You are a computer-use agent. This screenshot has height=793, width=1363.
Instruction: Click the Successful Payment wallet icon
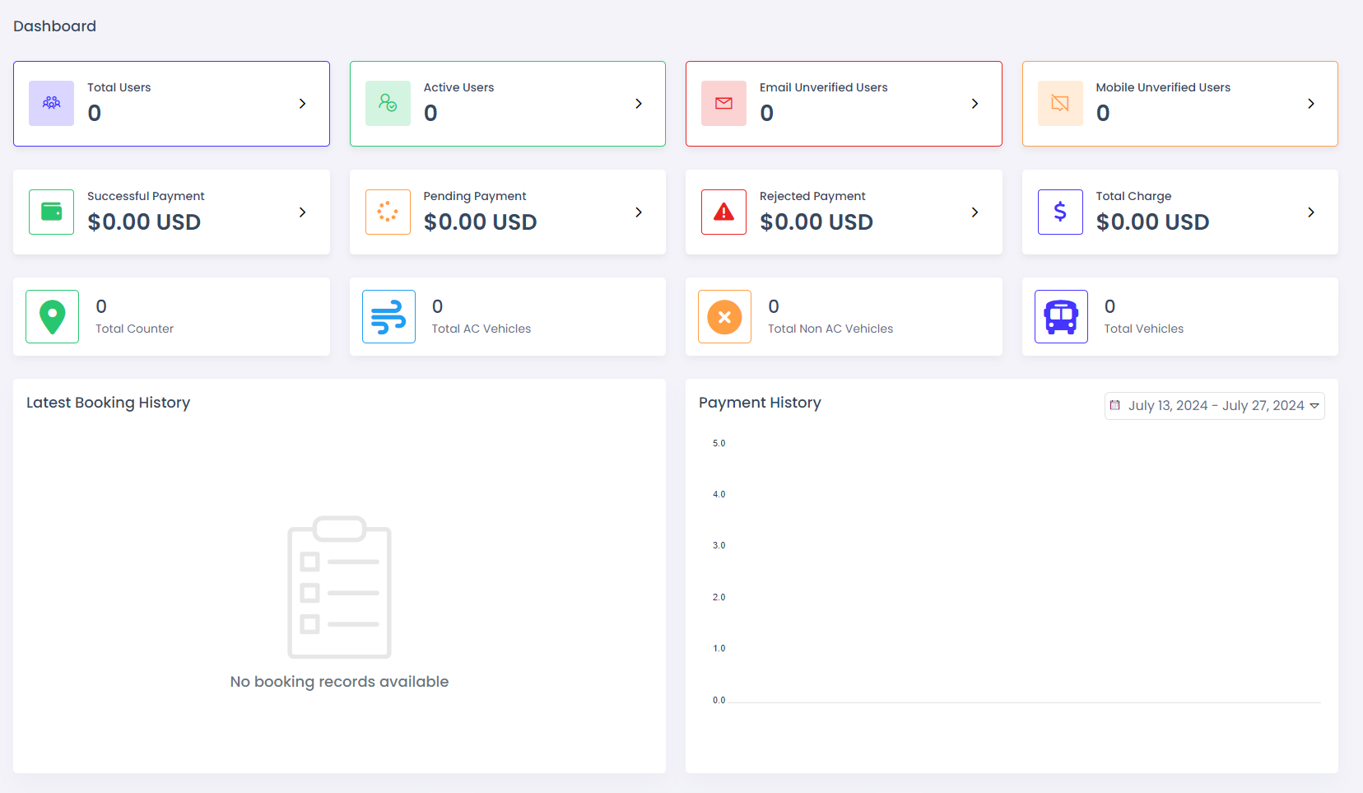click(51, 212)
